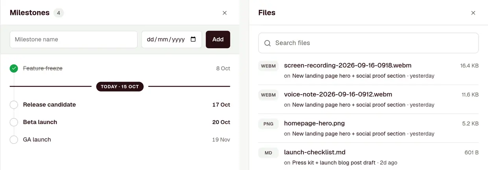This screenshot has width=488, height=170.
Task: Click the Files panel heading
Action: pyautogui.click(x=267, y=13)
